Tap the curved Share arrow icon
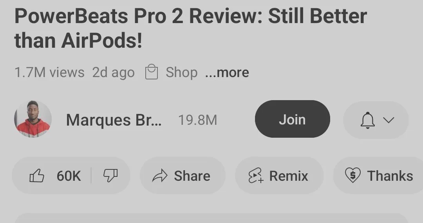This screenshot has width=423, height=223. pos(160,176)
